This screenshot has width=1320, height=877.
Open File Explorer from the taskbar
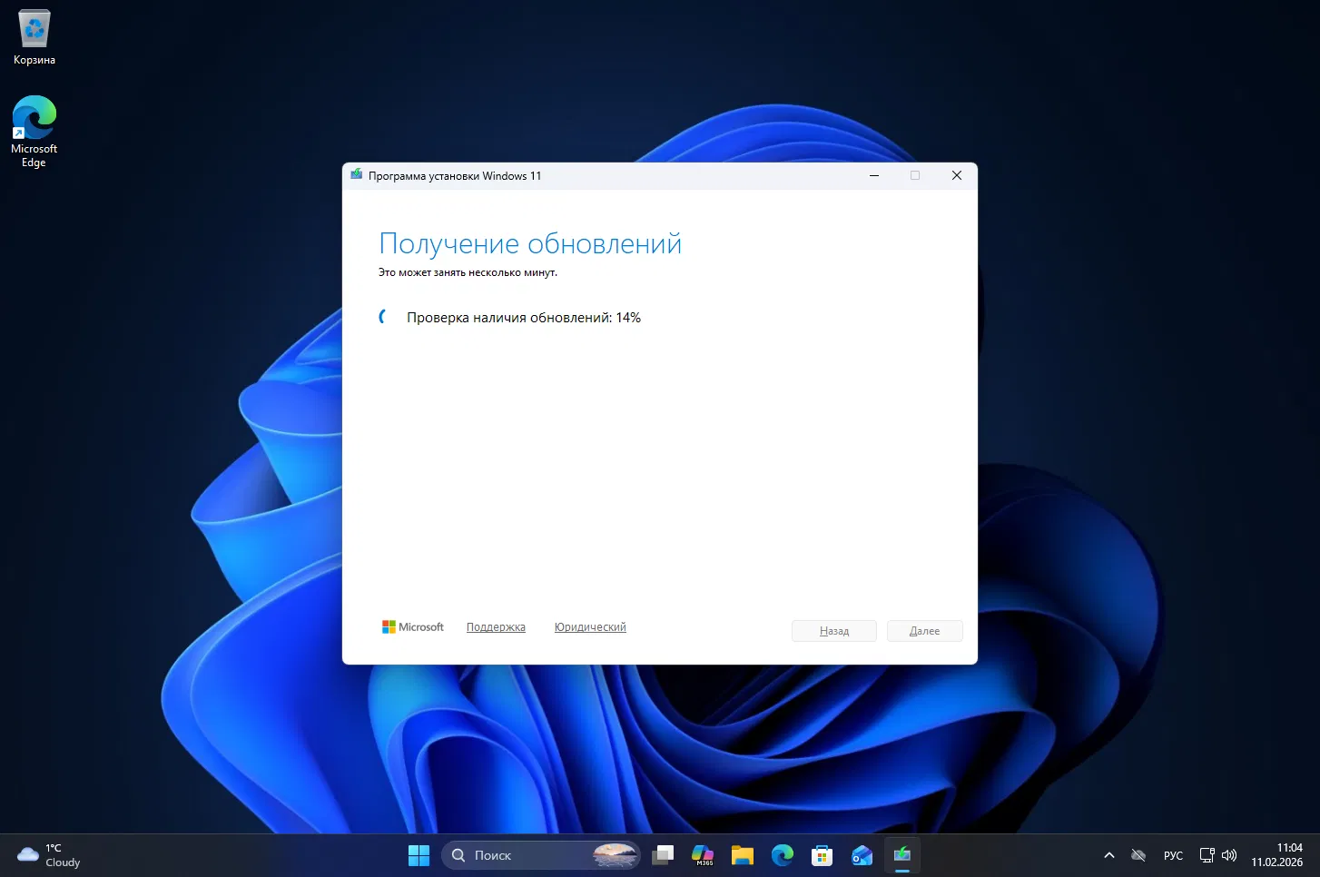[743, 855]
